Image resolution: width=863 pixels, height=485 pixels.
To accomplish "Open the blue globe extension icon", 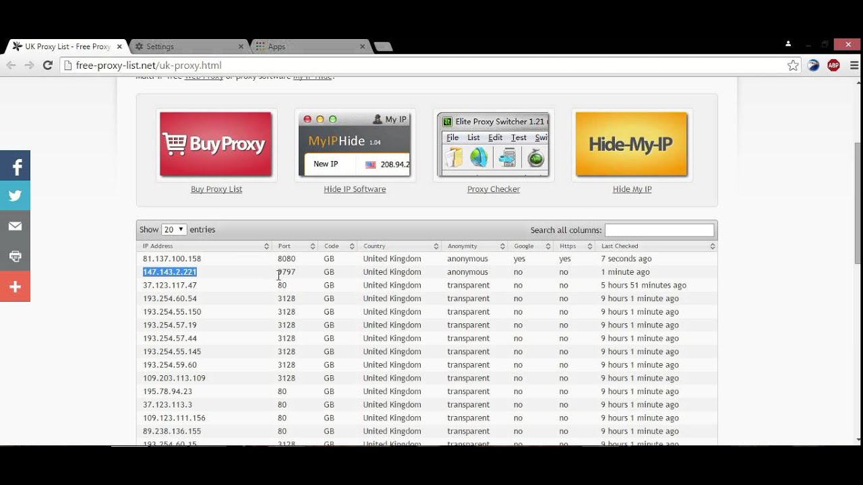I will 814,65.
